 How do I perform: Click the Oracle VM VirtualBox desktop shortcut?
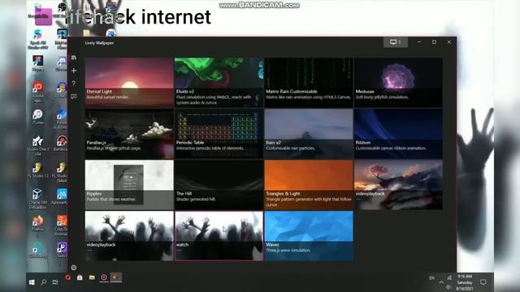coord(38,199)
